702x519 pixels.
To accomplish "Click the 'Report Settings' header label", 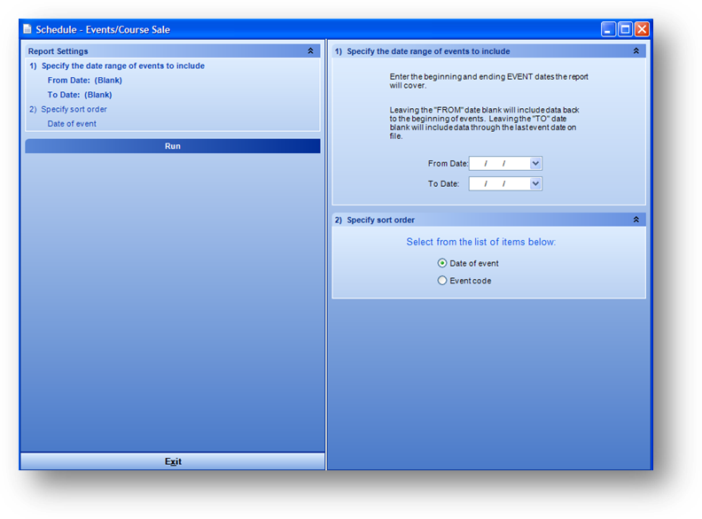I will [x=58, y=51].
